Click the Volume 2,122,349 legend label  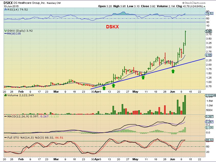[x=20, y=95]
